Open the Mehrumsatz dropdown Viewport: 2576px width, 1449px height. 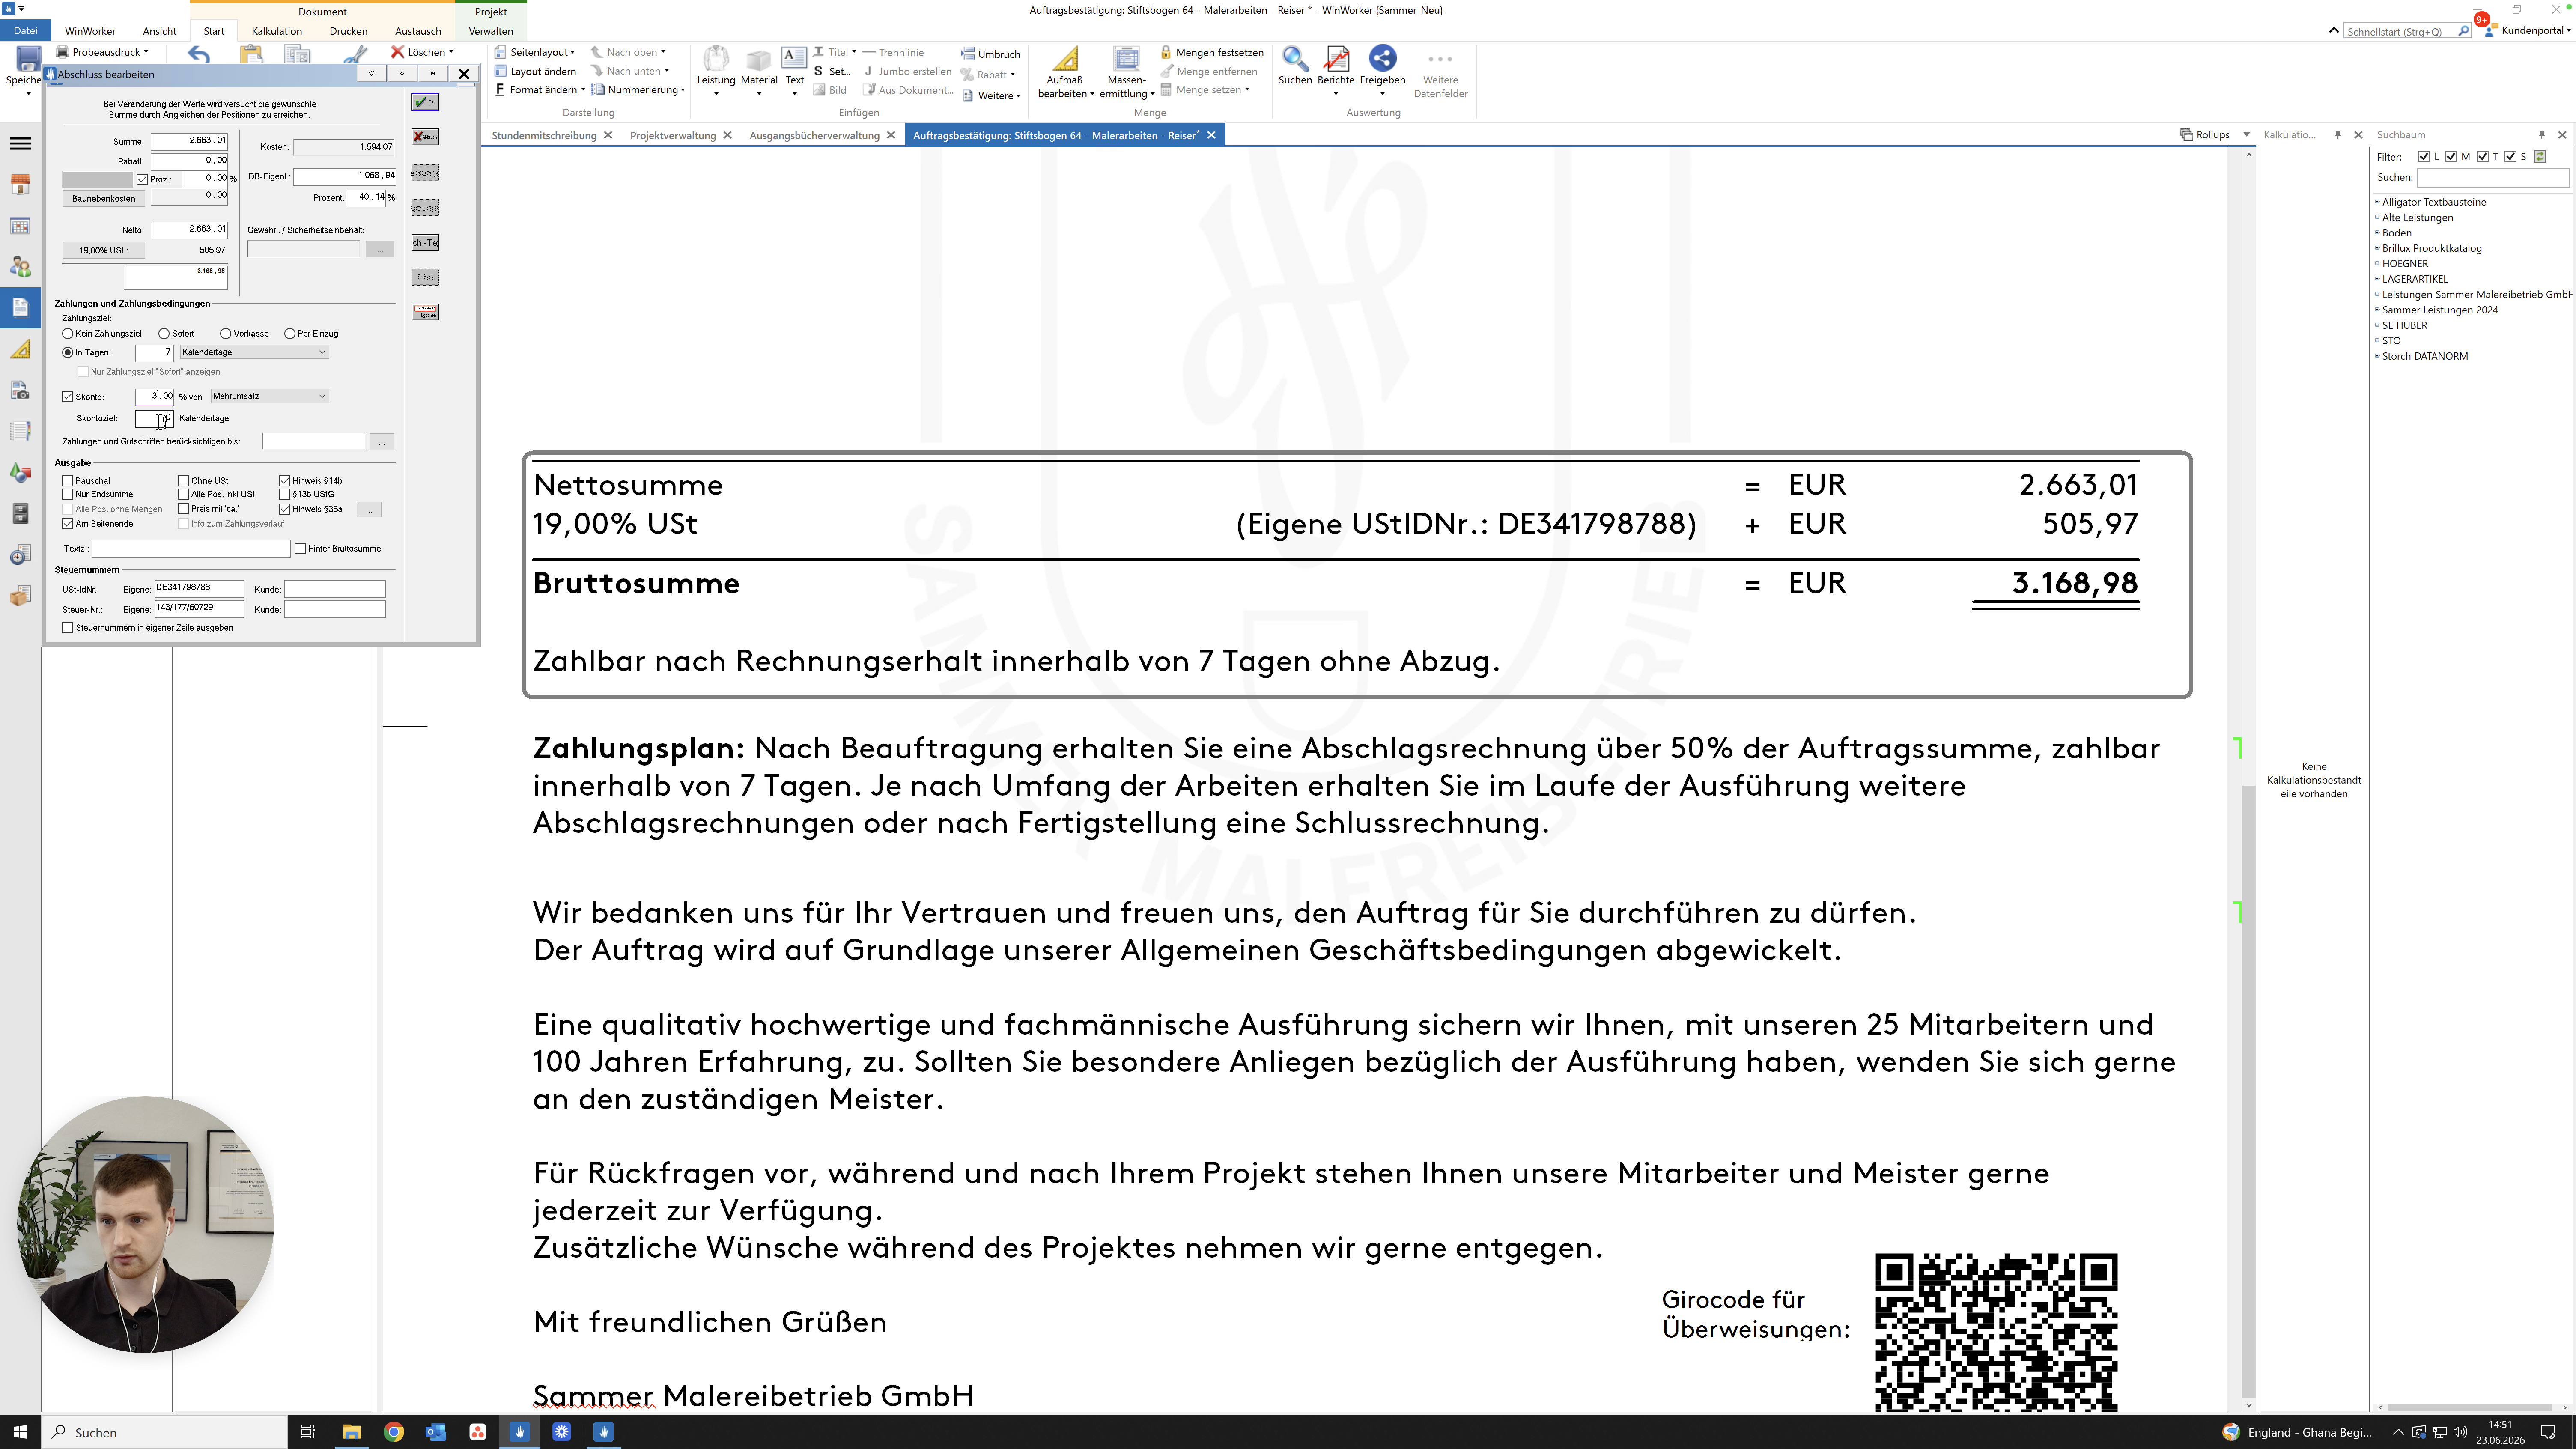point(269,396)
